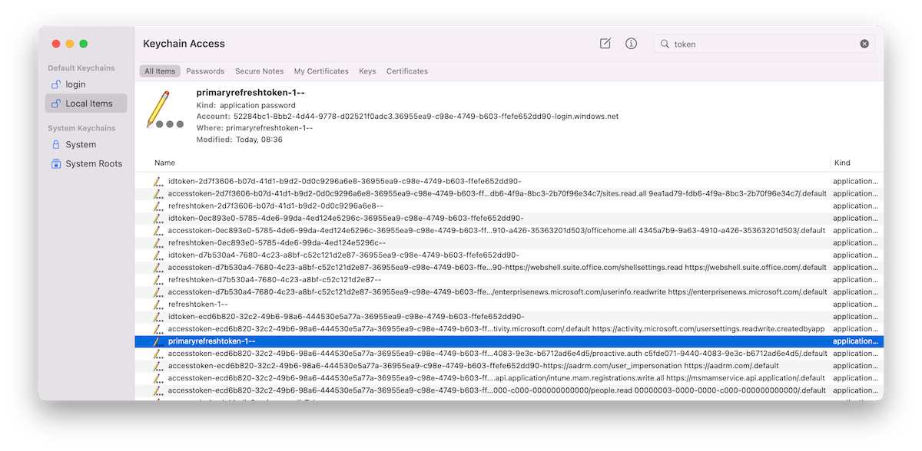
Task: Click the create new keychain item icon
Action: pyautogui.click(x=605, y=44)
